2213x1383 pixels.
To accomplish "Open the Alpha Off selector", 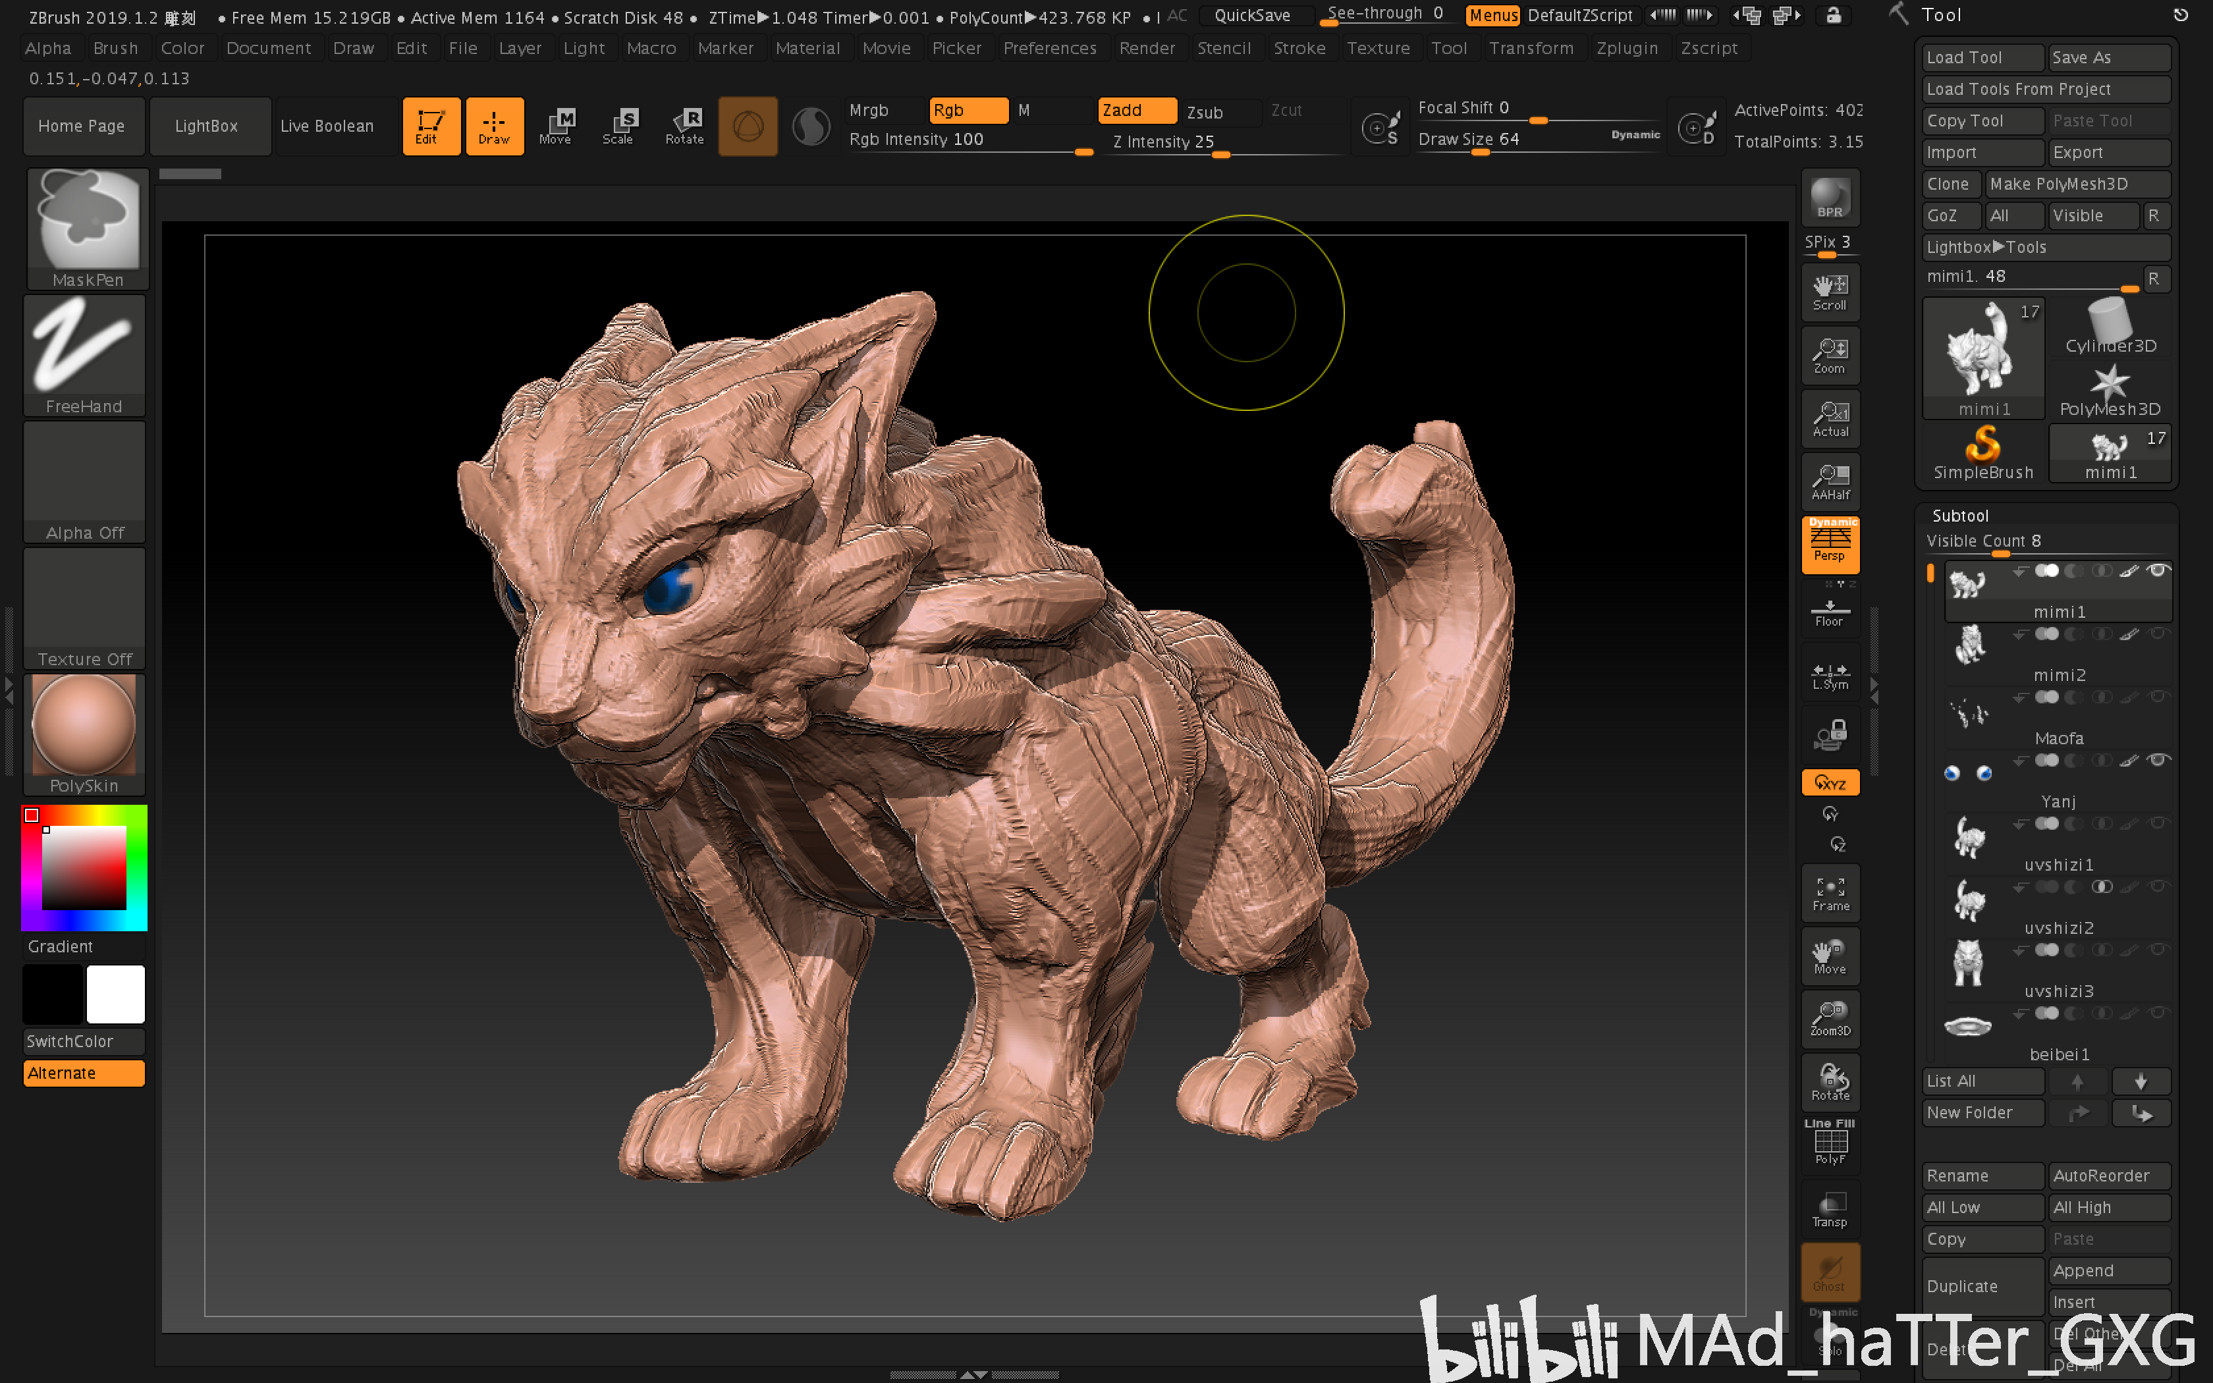I will click(x=84, y=482).
